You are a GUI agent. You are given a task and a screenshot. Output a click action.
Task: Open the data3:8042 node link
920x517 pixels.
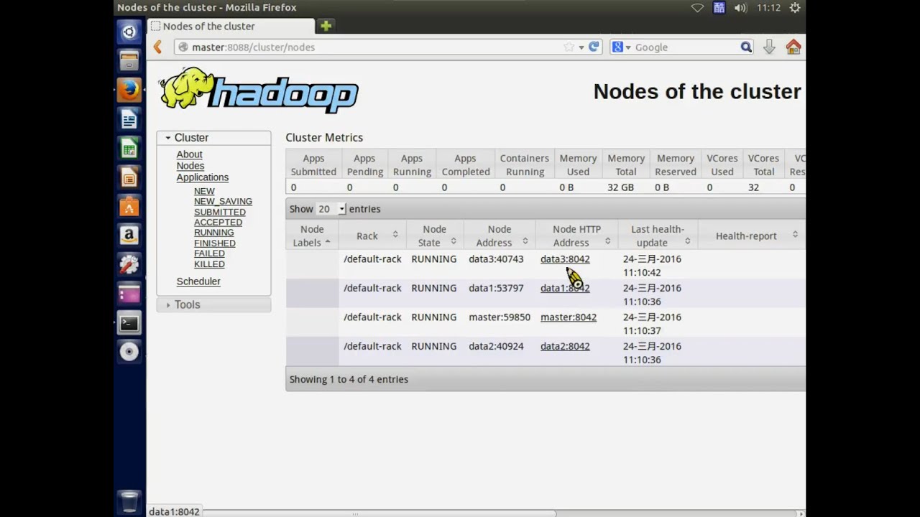point(565,259)
